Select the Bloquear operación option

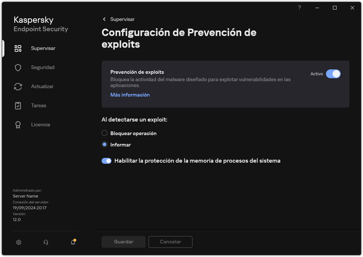(x=104, y=133)
